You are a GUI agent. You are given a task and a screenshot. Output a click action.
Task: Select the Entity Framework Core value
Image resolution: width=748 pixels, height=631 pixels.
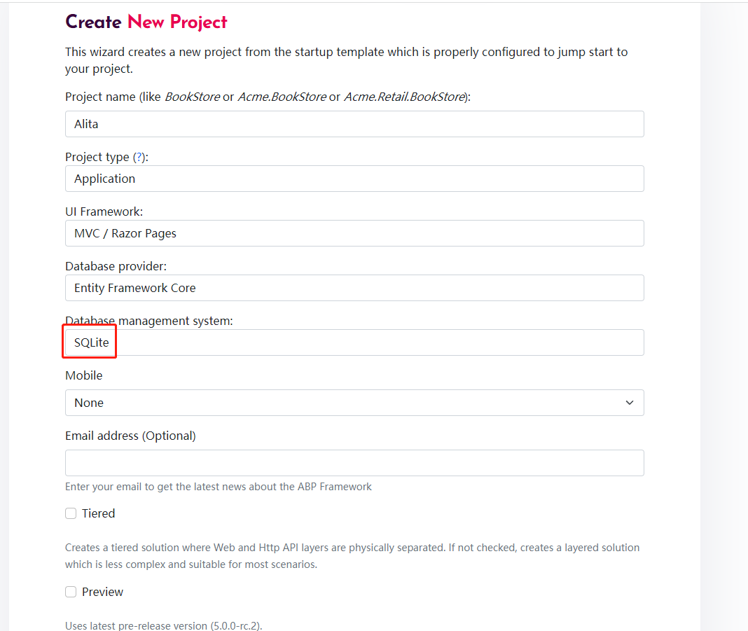134,288
